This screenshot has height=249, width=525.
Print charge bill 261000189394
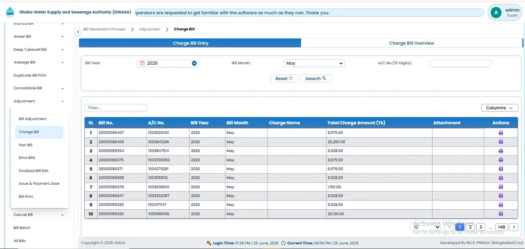[501, 151]
